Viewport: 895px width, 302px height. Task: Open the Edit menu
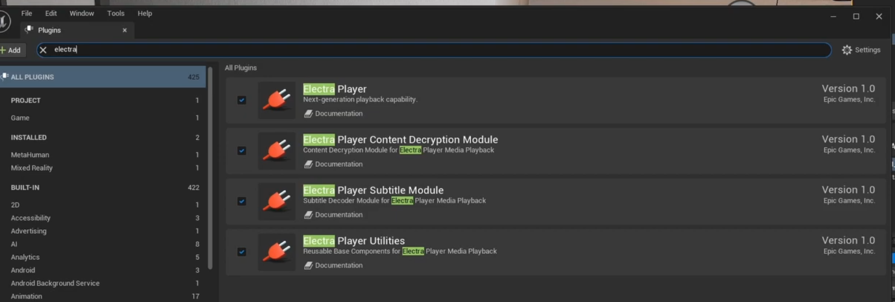pyautogui.click(x=51, y=13)
